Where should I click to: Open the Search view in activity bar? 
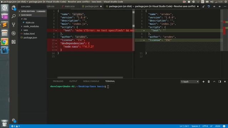pos(14,16)
